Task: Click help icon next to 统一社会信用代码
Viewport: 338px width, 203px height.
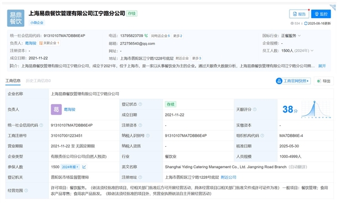Action: click(41, 125)
